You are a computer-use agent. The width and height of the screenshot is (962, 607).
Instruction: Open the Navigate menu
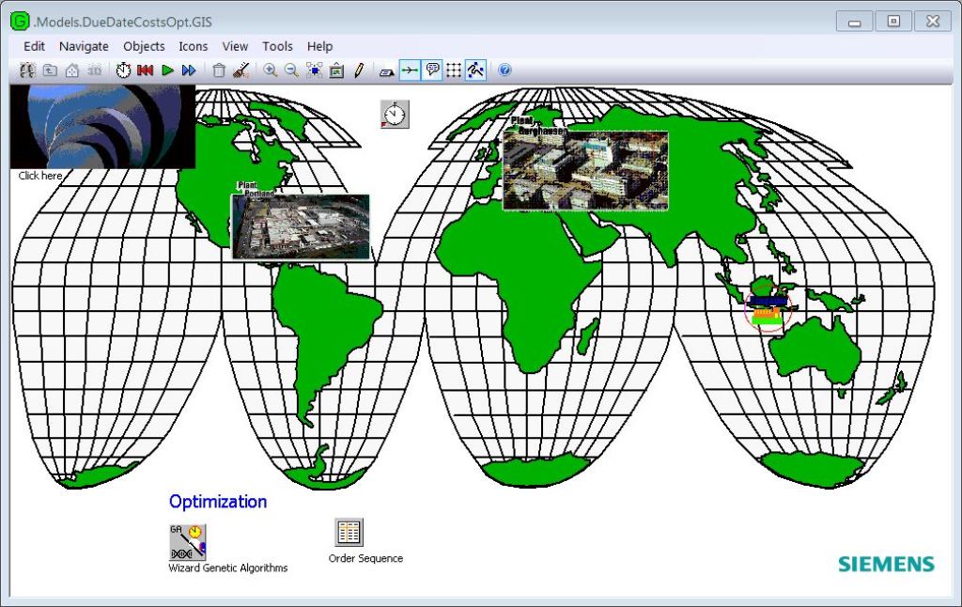click(84, 46)
